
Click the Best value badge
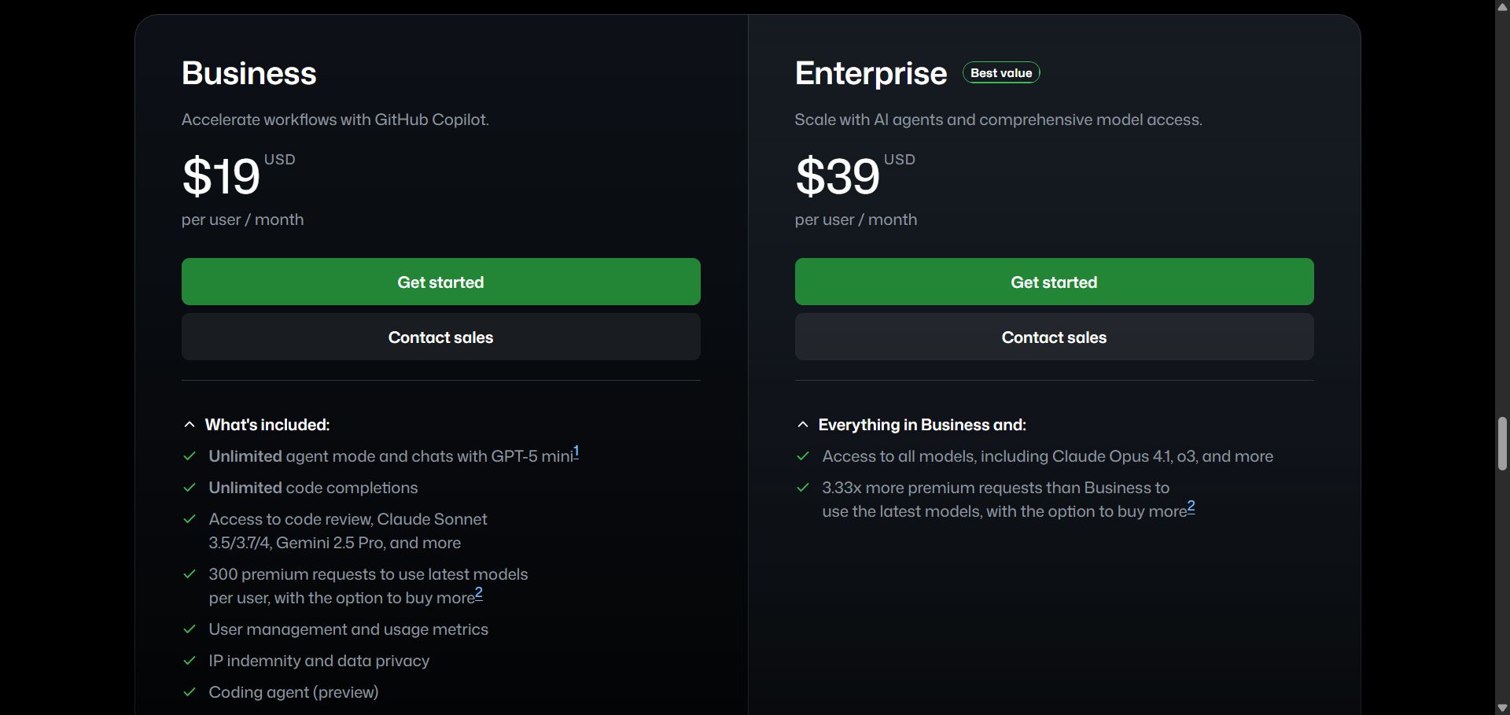coord(1001,72)
